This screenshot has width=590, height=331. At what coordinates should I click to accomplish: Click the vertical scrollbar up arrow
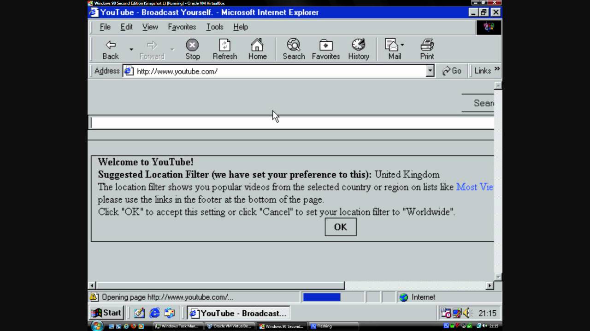(x=498, y=86)
